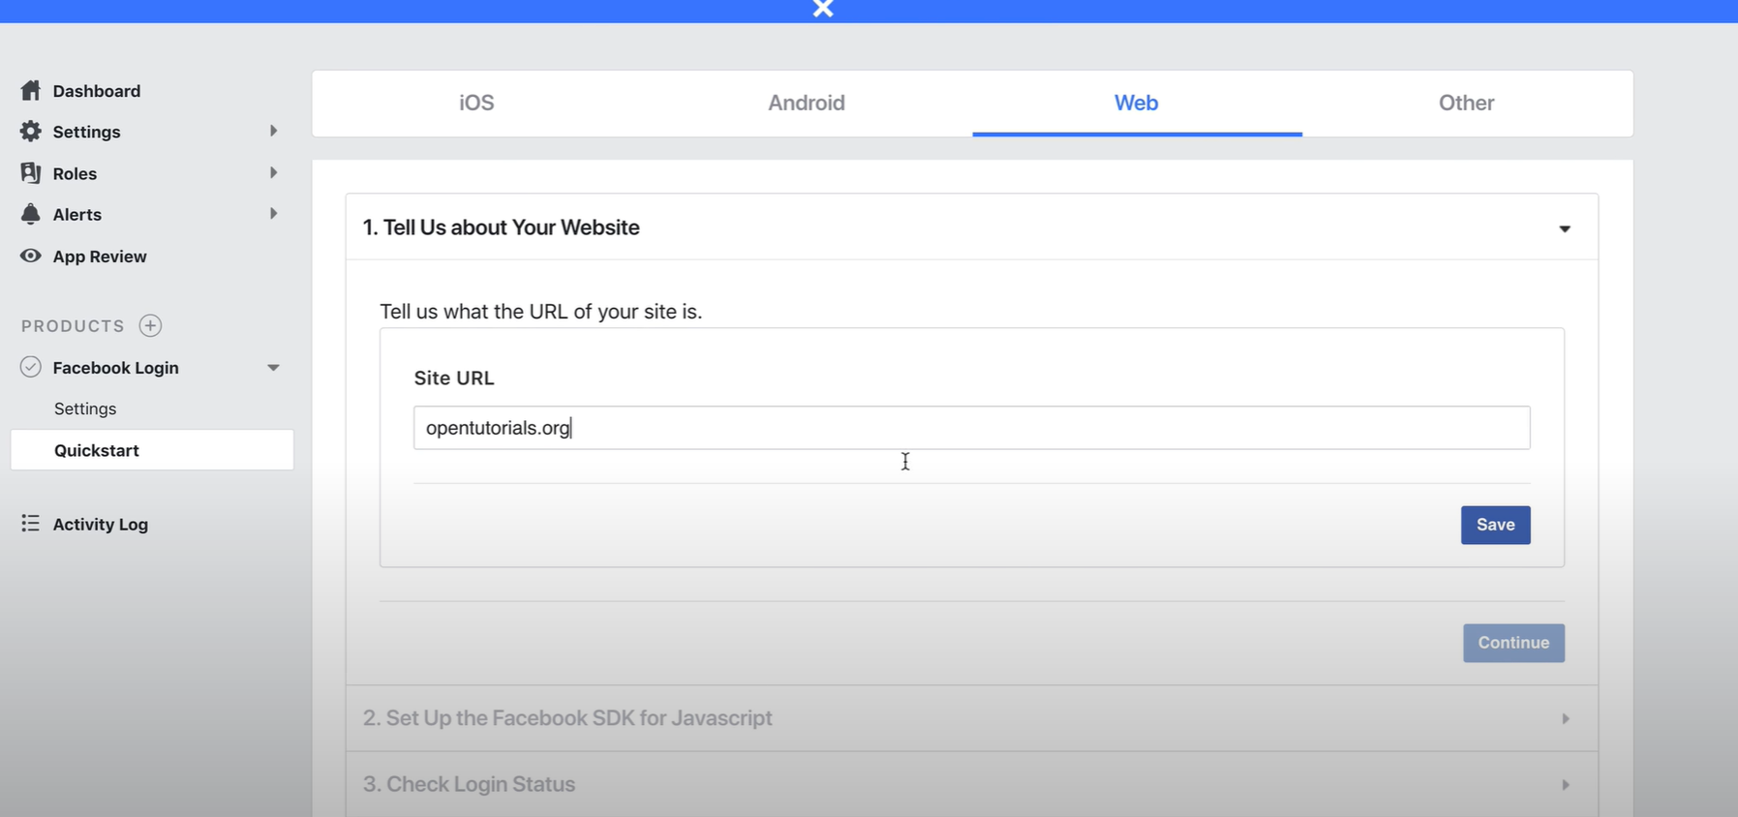Click the Facebook Login checkmark icon
The image size is (1738, 817).
(x=31, y=367)
